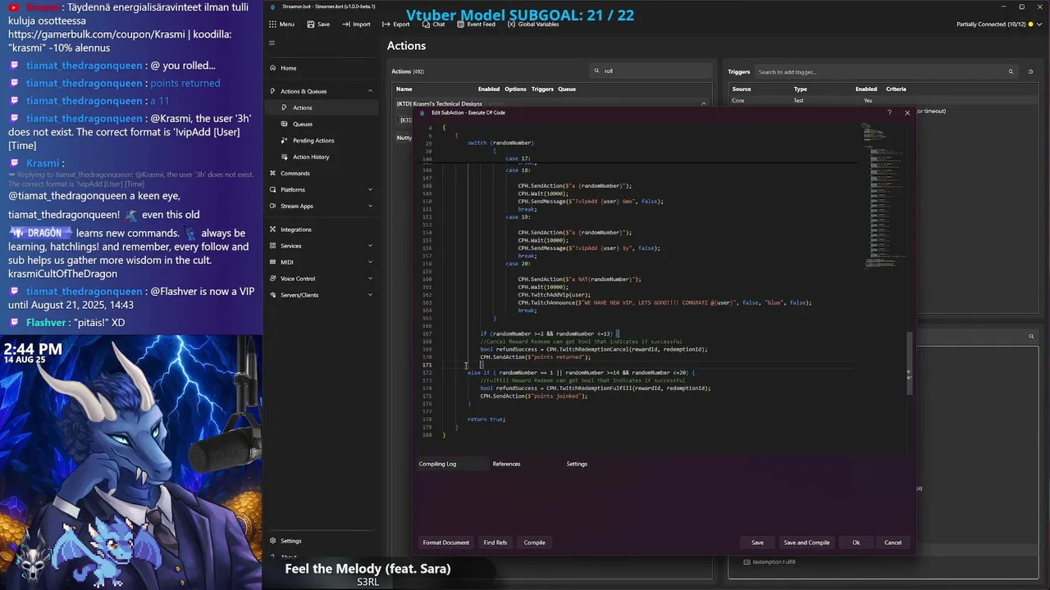Click the Compile button
The image size is (1050, 590).
click(x=534, y=542)
